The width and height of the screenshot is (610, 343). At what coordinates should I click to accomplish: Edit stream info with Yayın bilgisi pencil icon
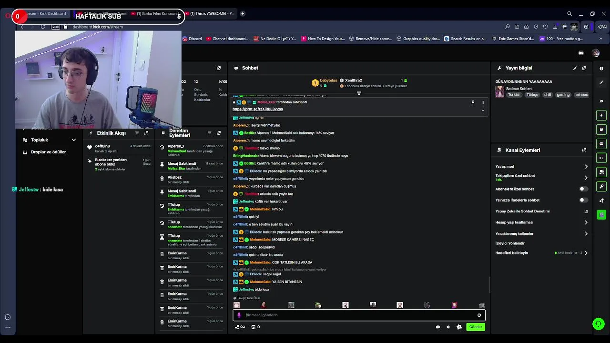click(575, 68)
